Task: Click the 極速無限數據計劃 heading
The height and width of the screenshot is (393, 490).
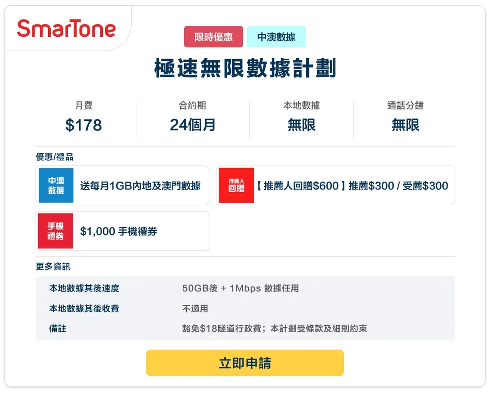Action: point(245,68)
